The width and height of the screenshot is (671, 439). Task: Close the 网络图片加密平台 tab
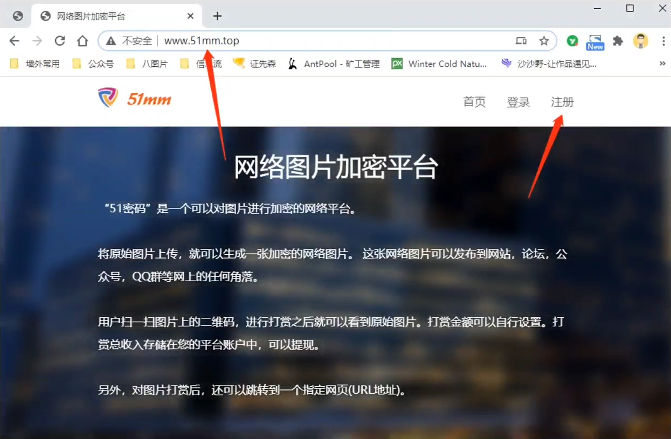click(x=190, y=16)
